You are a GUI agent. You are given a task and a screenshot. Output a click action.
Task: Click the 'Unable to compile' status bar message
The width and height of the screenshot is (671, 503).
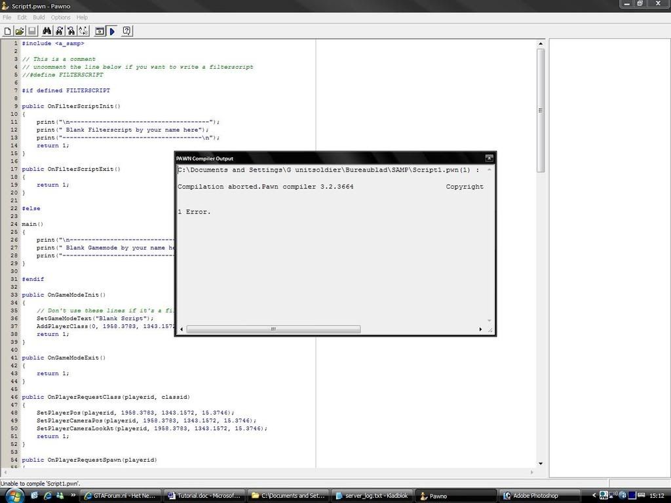coord(41,484)
